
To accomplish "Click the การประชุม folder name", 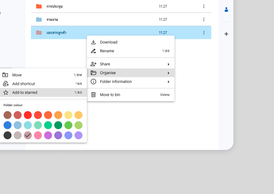I will [x=55, y=6].
